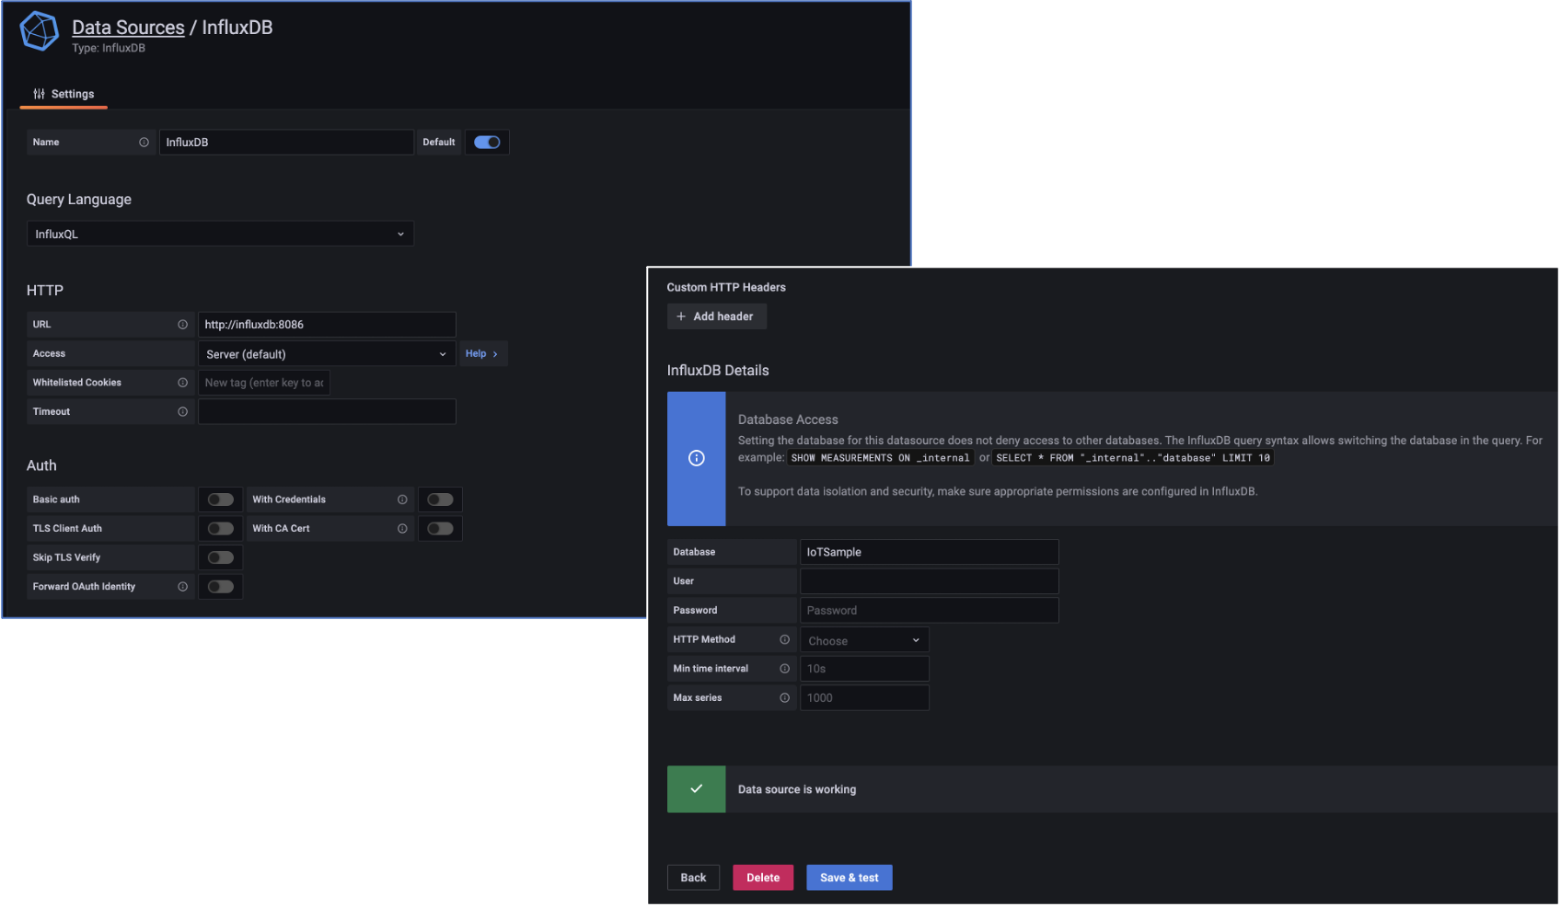1561x907 pixels.
Task: Click the Database input field
Action: [x=930, y=552]
